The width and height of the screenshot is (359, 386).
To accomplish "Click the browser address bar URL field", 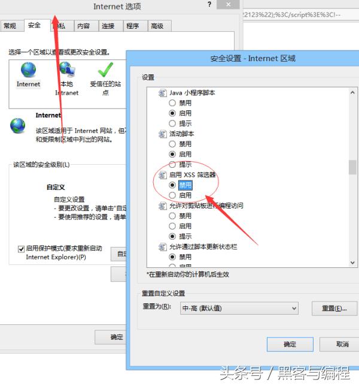I will (301, 15).
